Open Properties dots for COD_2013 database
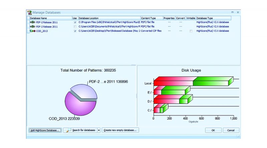Screen dimensions: 267x148 click(169, 31)
